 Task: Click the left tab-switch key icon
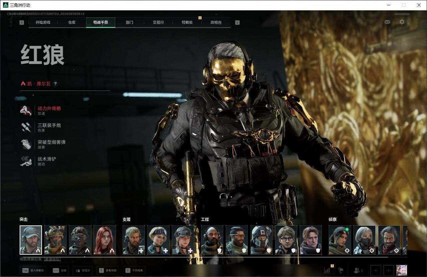[x=22, y=23]
